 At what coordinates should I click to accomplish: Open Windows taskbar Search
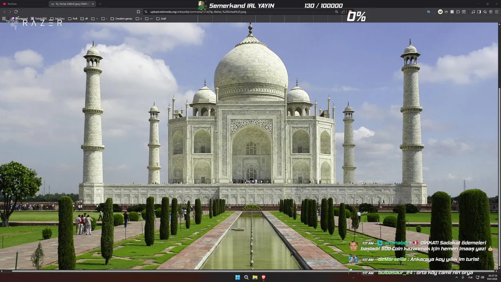246,277
